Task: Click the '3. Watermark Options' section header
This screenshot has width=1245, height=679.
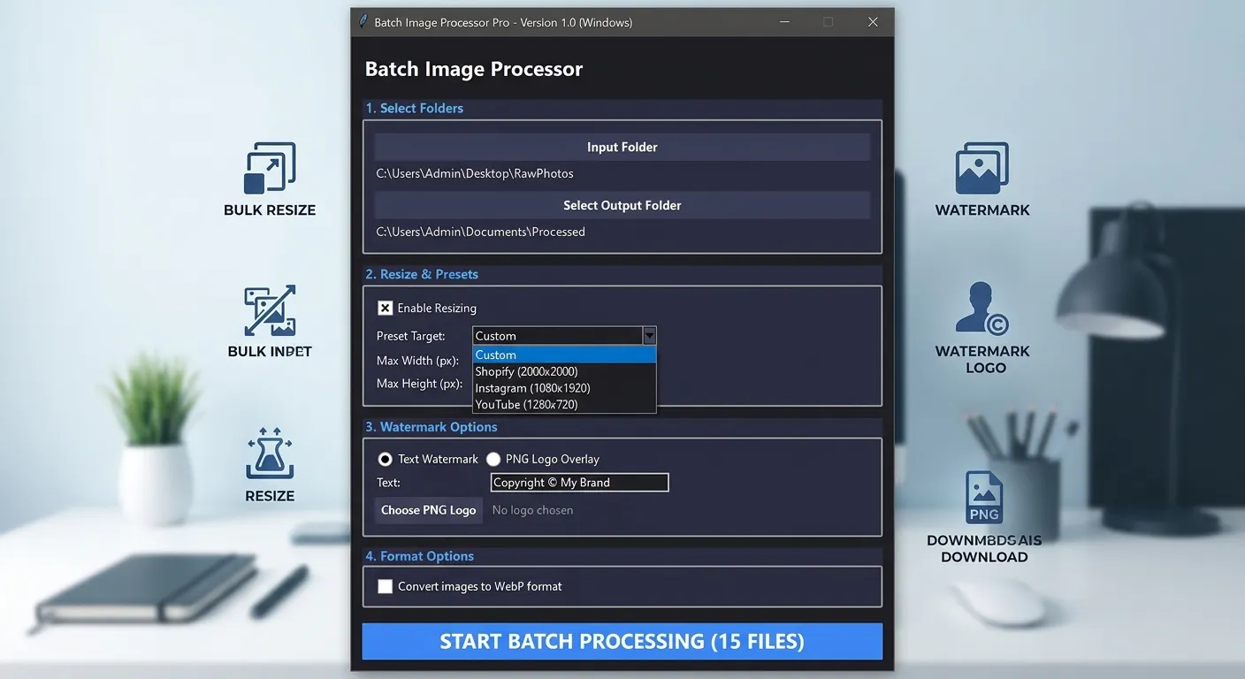Action: tap(432, 427)
